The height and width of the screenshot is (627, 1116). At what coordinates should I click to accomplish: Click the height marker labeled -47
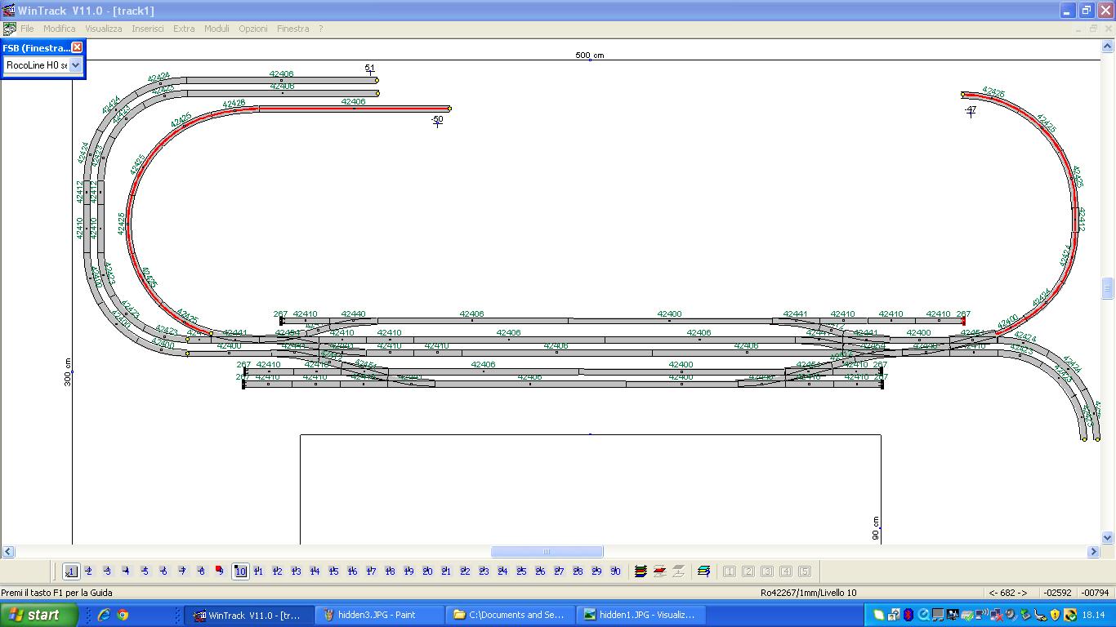click(971, 110)
